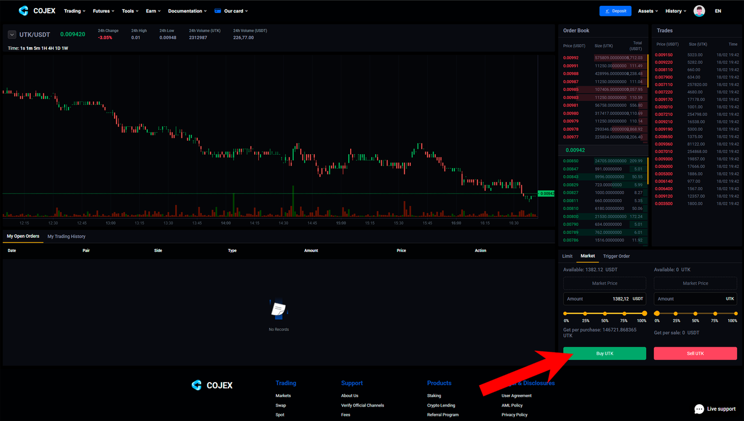Open the Documentation dropdown menu

(187, 11)
